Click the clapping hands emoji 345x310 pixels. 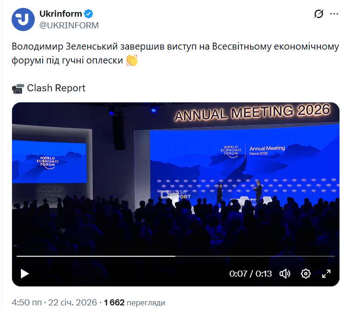pyautogui.click(x=132, y=60)
